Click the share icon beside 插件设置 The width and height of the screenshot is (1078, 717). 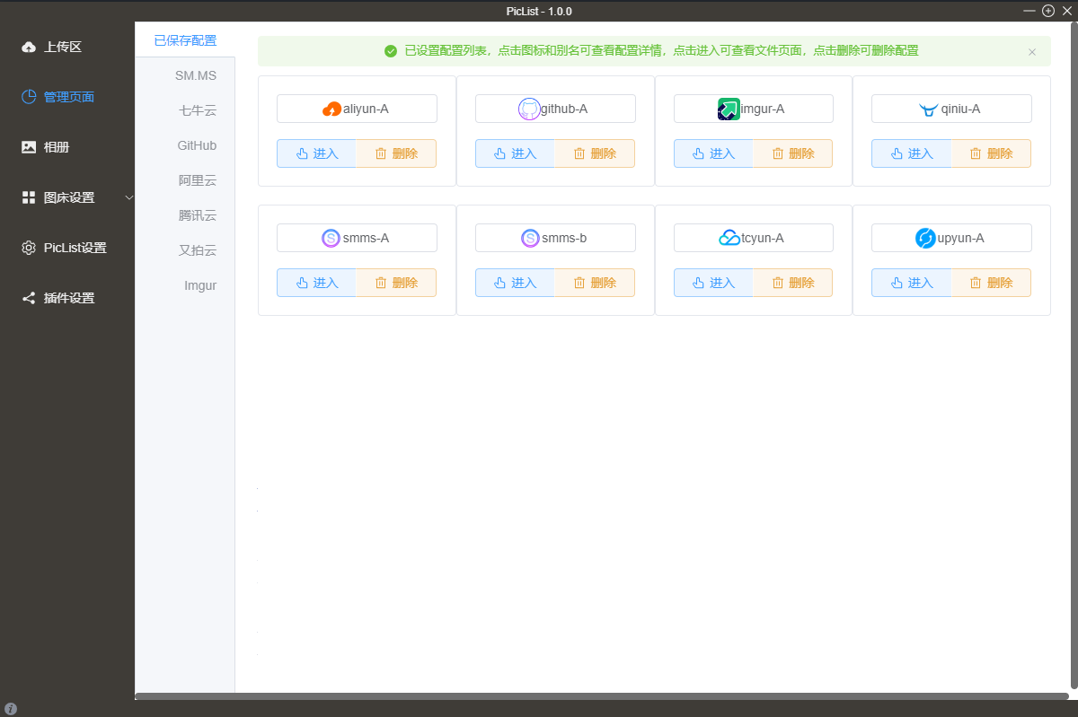pyautogui.click(x=29, y=298)
